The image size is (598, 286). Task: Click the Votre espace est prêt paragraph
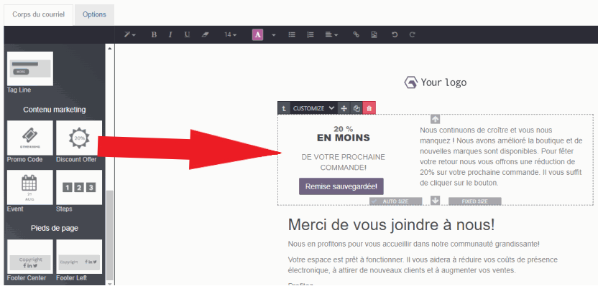tap(423, 265)
